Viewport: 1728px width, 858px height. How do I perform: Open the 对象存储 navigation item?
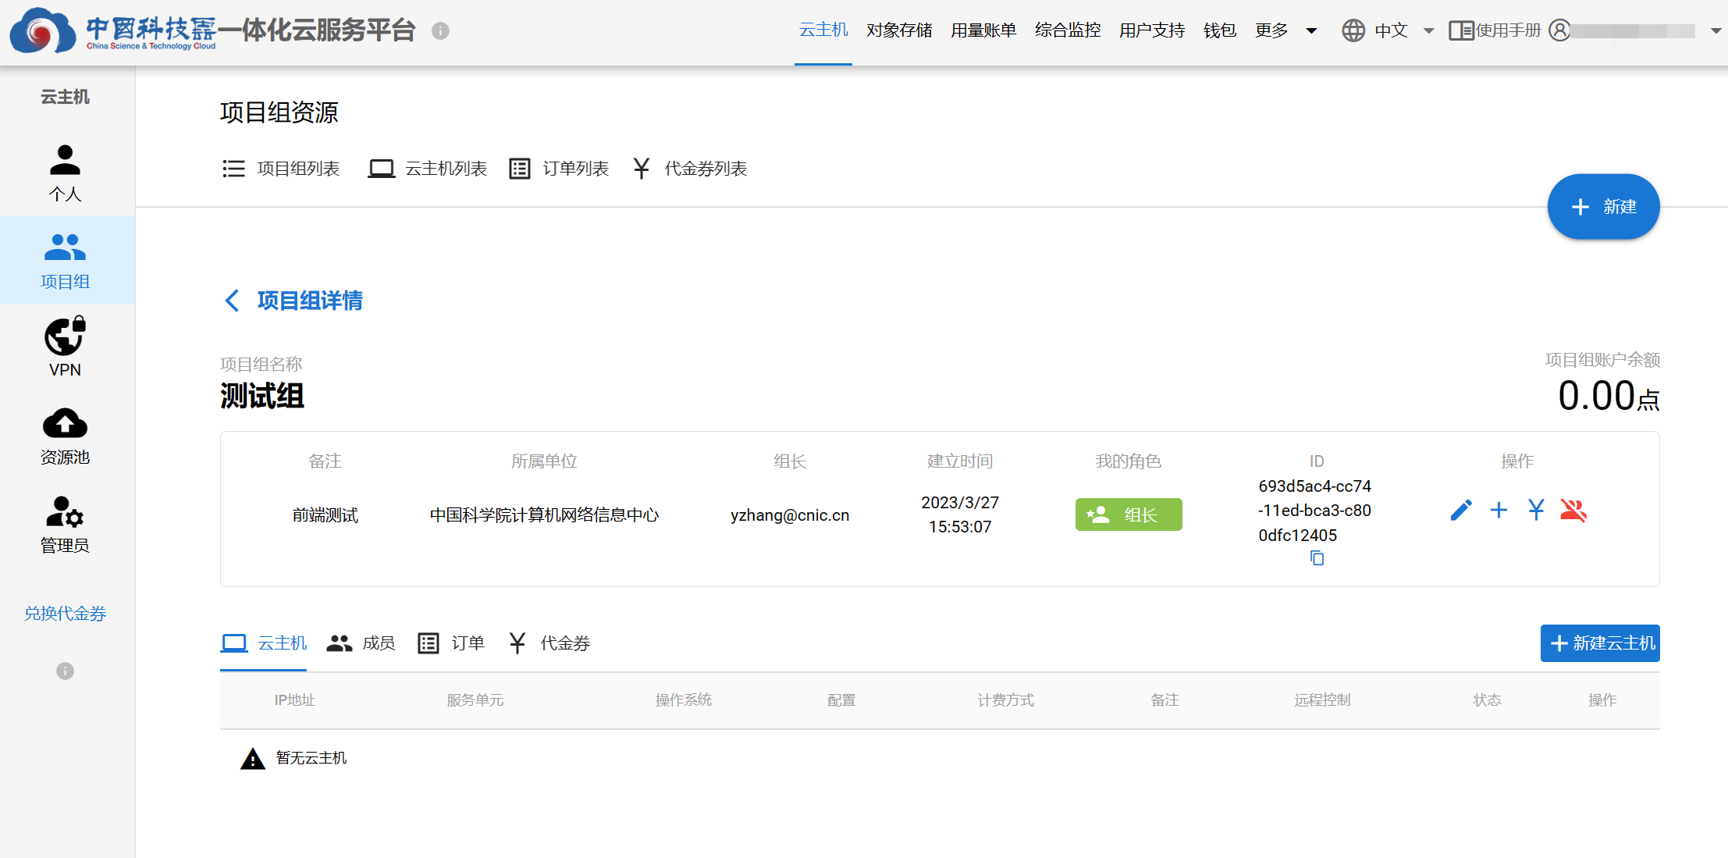tap(899, 30)
